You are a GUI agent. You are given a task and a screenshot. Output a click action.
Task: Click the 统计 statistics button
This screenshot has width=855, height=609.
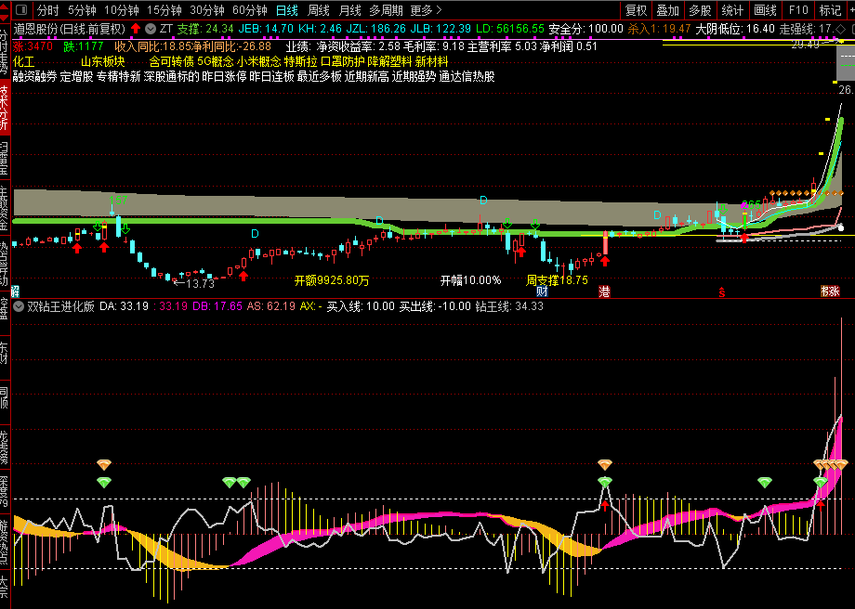[732, 10]
